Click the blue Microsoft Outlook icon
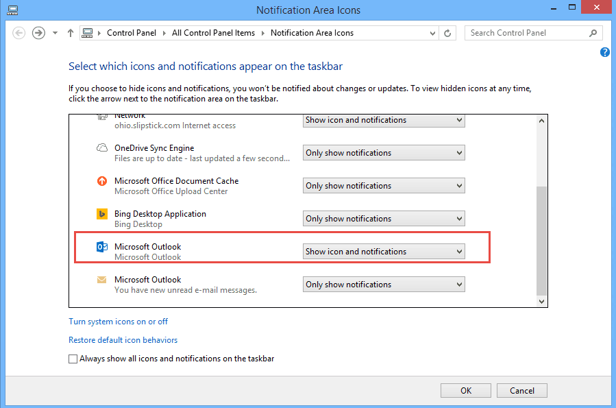The image size is (616, 408). pos(101,246)
